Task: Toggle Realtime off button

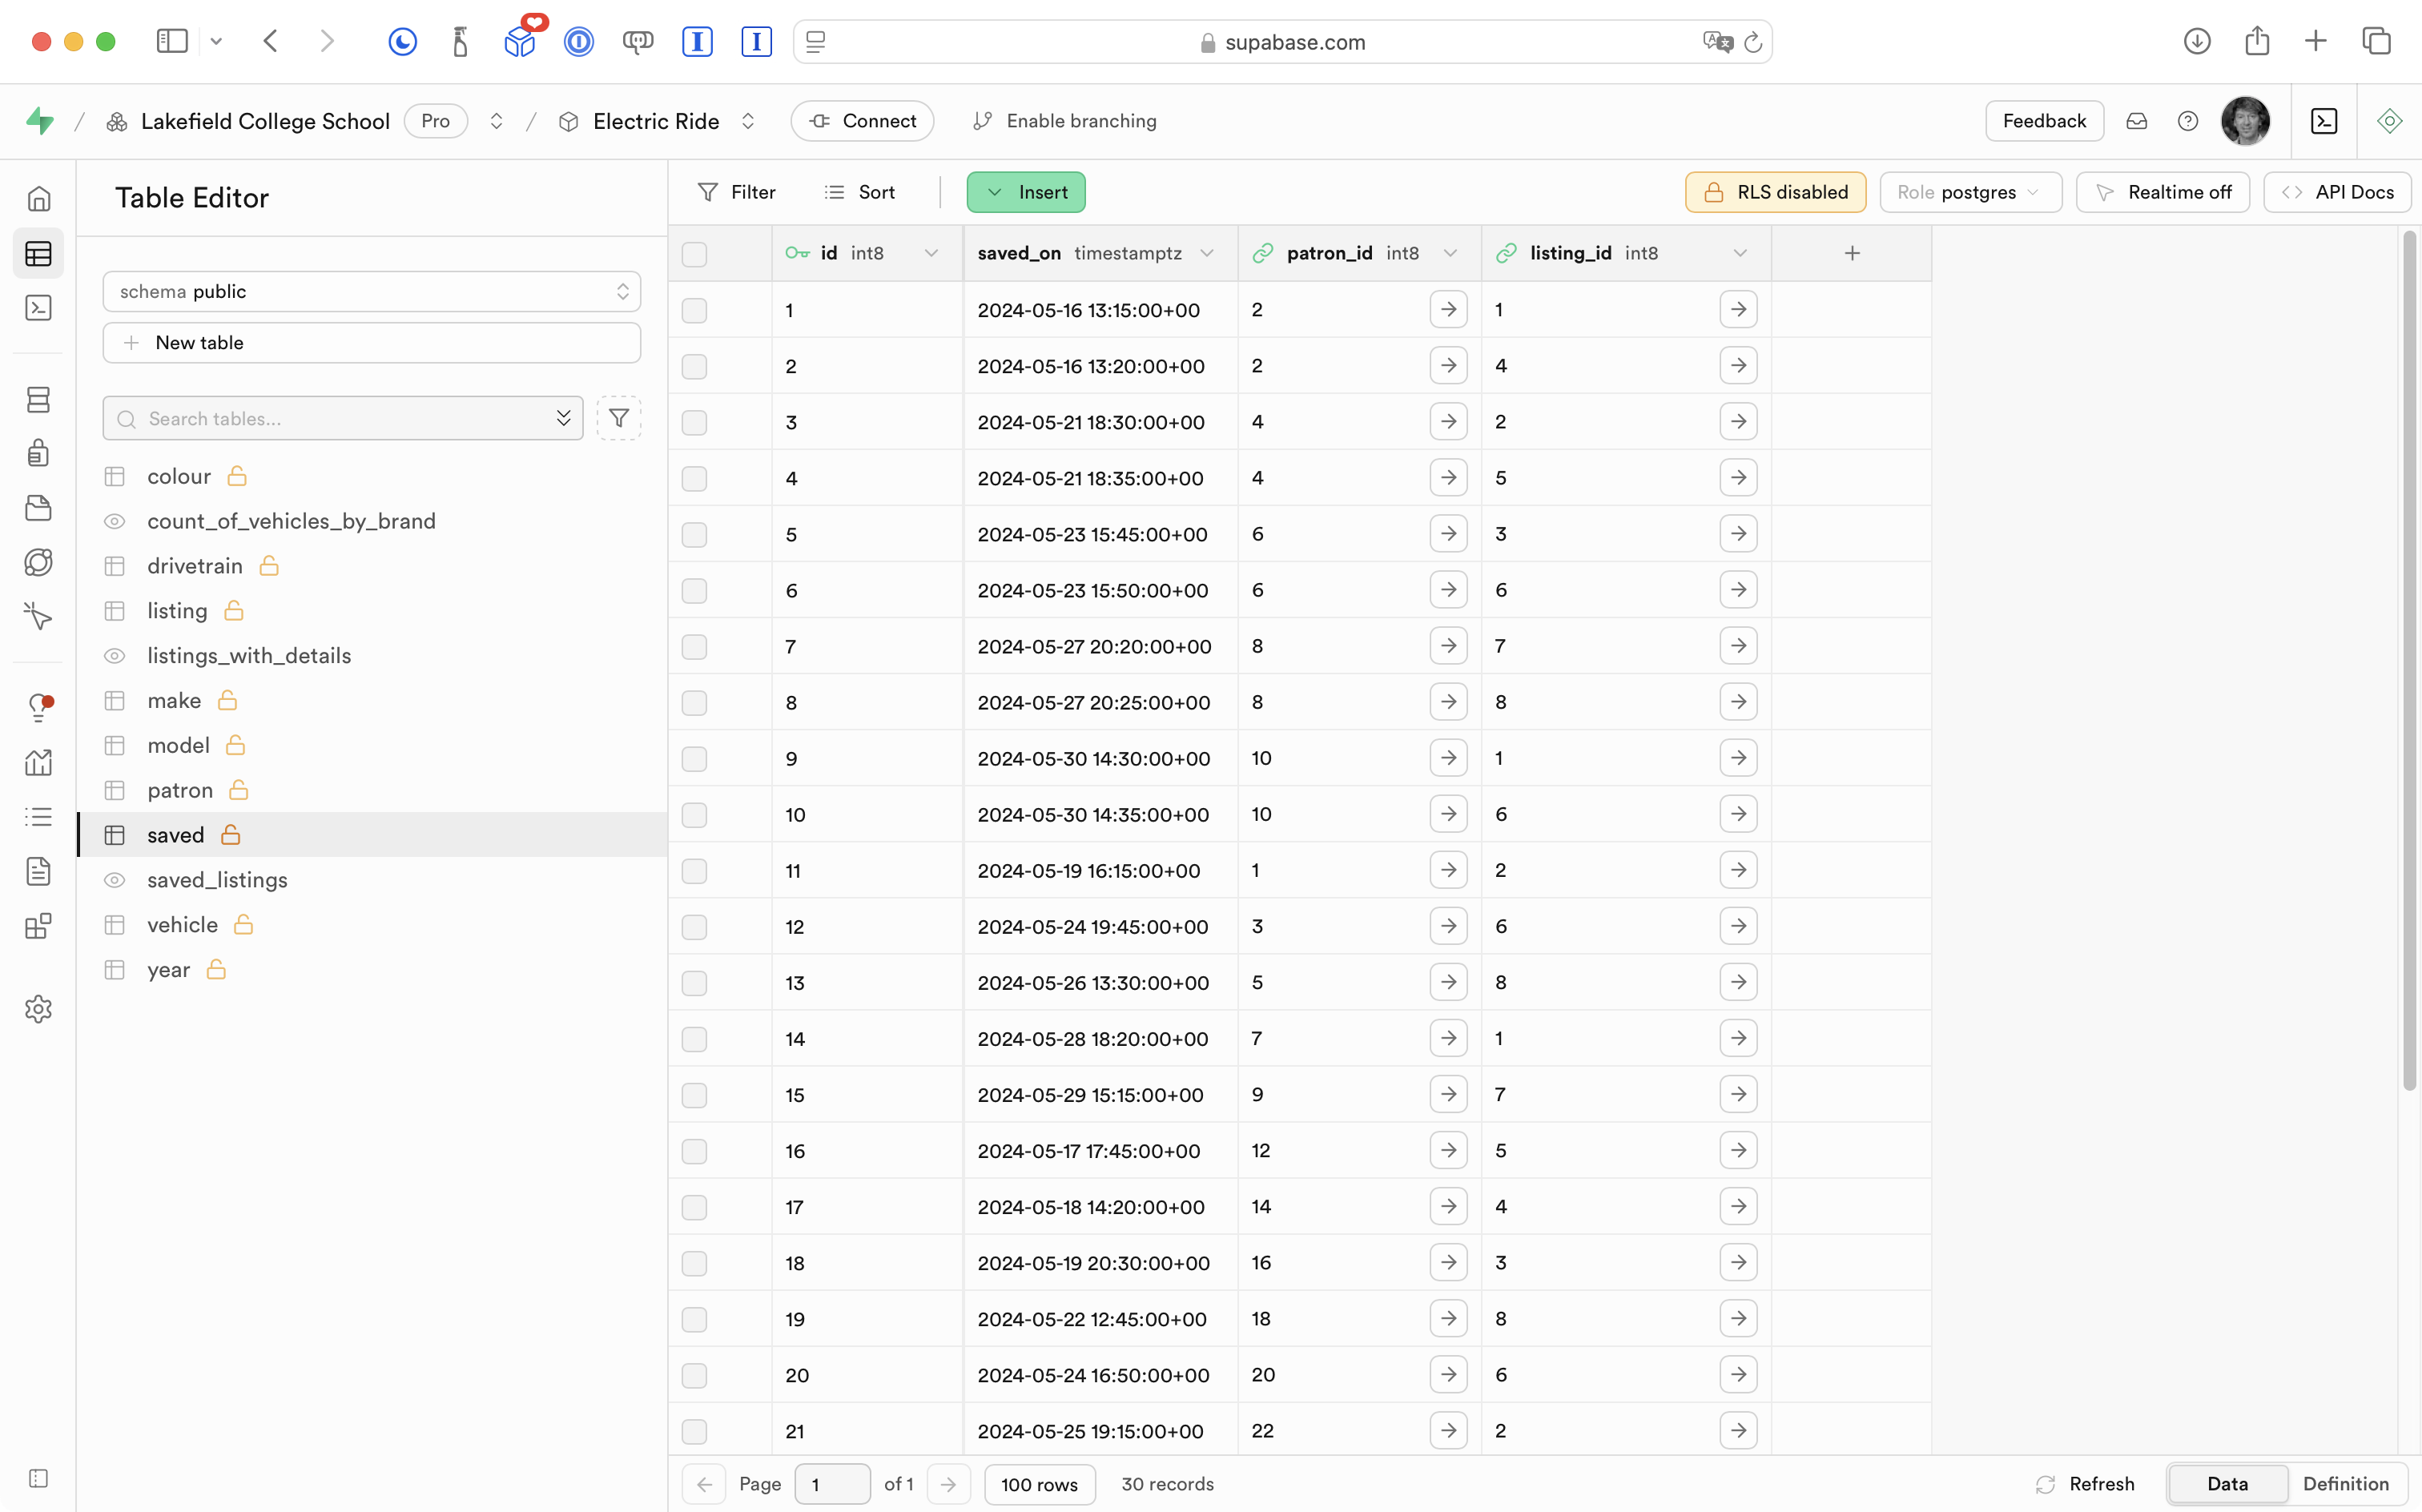Action: (x=2162, y=192)
